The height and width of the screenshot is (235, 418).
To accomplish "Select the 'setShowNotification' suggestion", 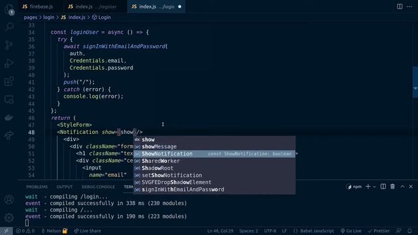I will point(214,176).
